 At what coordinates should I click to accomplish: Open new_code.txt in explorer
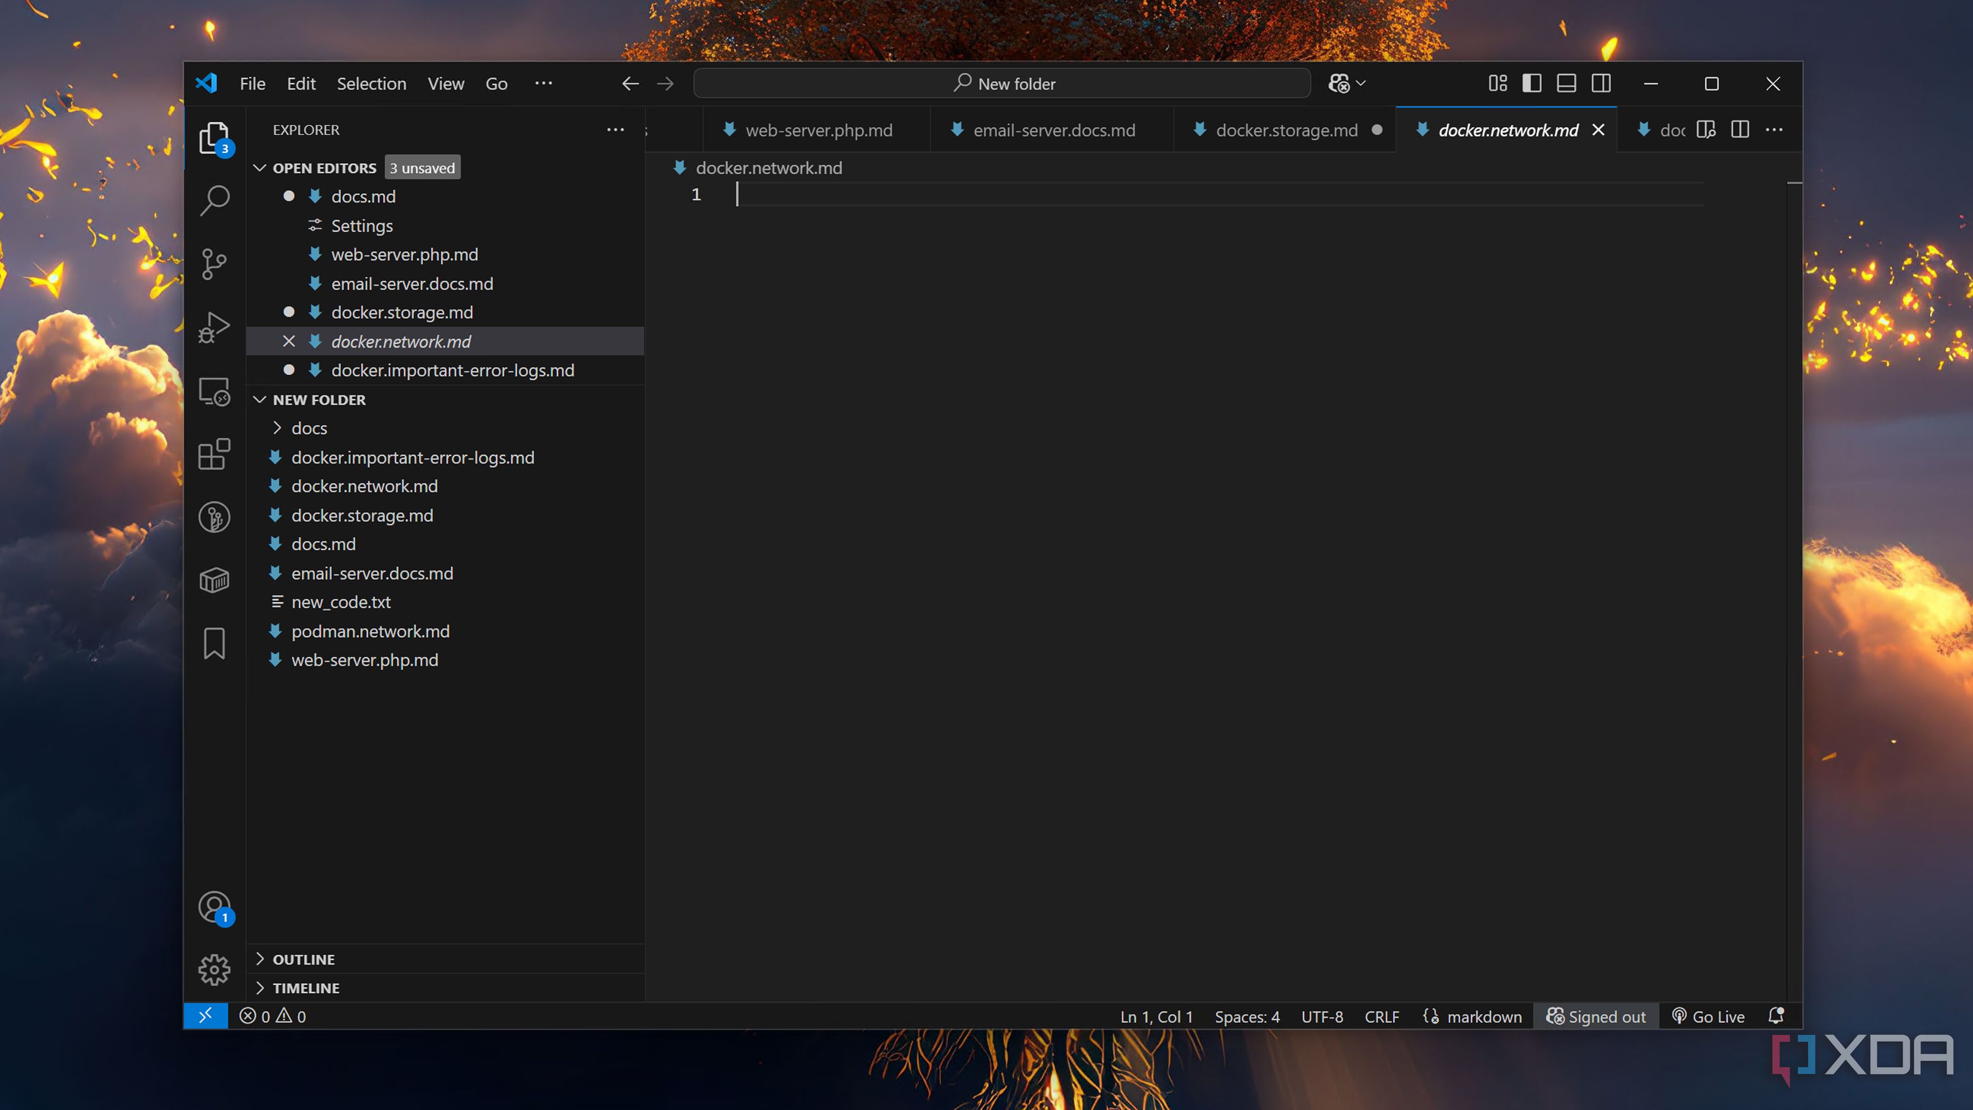coord(341,602)
